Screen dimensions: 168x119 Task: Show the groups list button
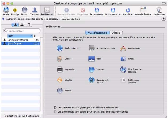click(x=22, y=25)
